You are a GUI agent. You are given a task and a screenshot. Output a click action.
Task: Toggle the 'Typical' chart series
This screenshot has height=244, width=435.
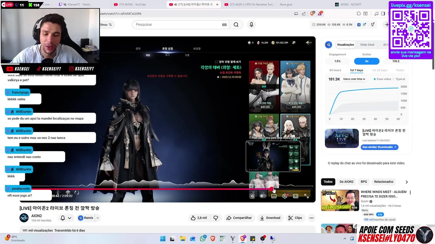pyautogui.click(x=399, y=79)
